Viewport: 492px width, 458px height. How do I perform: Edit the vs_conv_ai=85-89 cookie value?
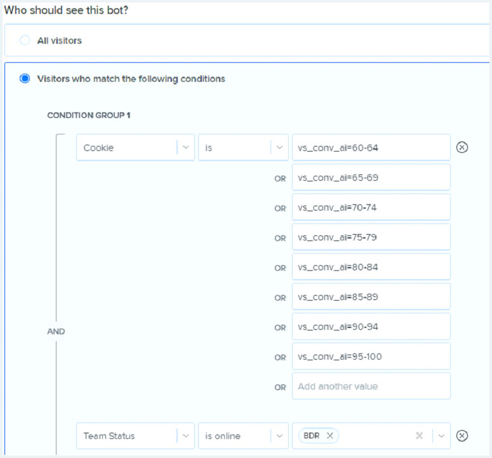coord(371,297)
